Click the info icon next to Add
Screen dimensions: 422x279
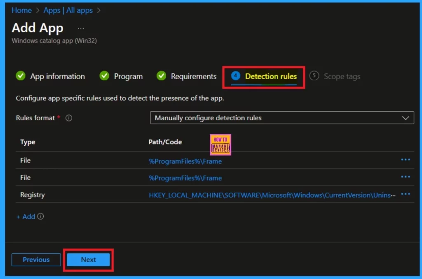tap(41, 216)
